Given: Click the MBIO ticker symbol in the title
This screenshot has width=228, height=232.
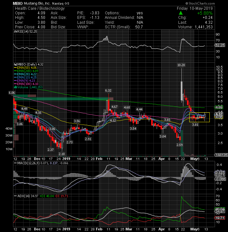Looking at the screenshot, I should (x=18, y=3).
